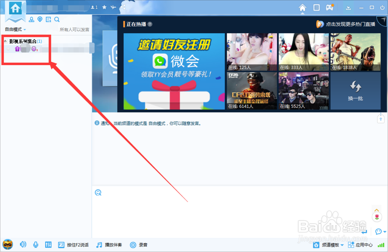
Task: Open live stream with 5525 viewers online
Action: (x=304, y=91)
